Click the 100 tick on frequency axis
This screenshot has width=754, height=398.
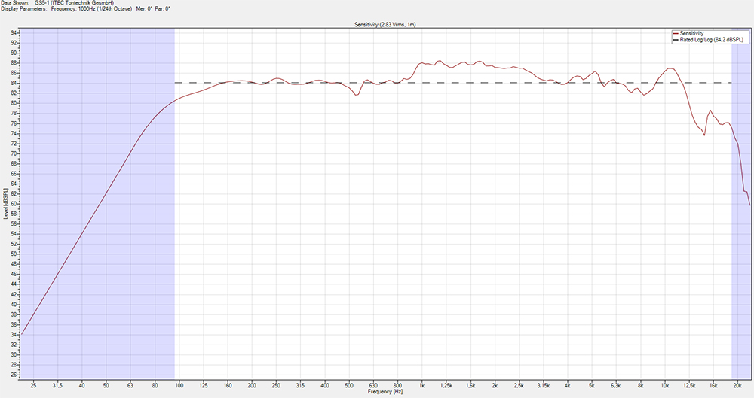pos(179,384)
